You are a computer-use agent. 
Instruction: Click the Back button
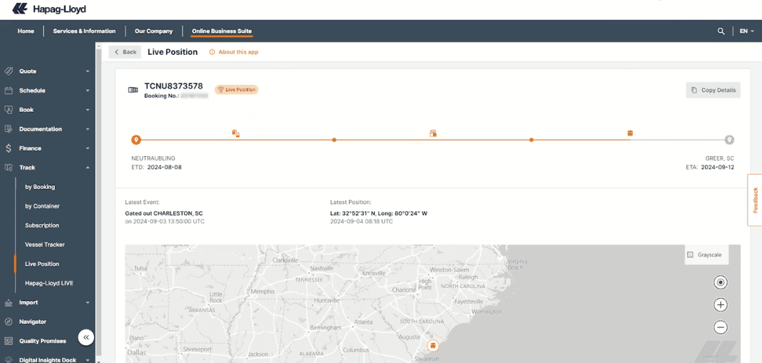pyautogui.click(x=125, y=52)
